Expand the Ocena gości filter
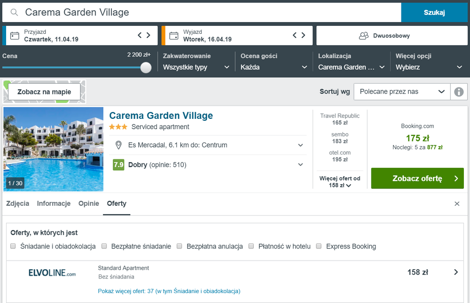The image size is (470, 303). pos(273,67)
